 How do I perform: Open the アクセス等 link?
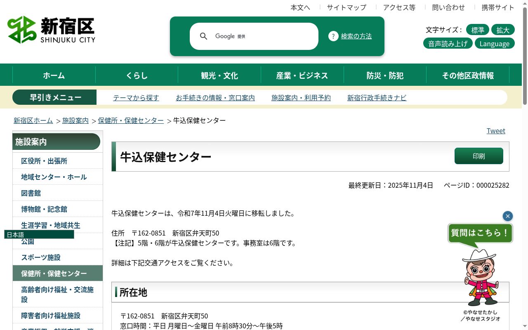[x=399, y=7]
